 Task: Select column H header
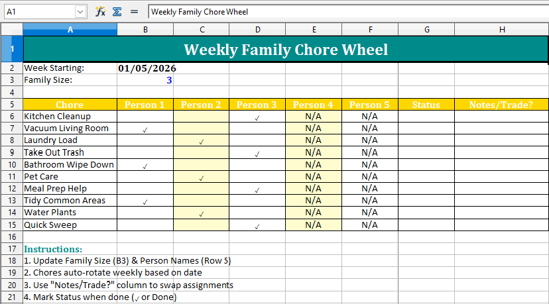coord(501,29)
